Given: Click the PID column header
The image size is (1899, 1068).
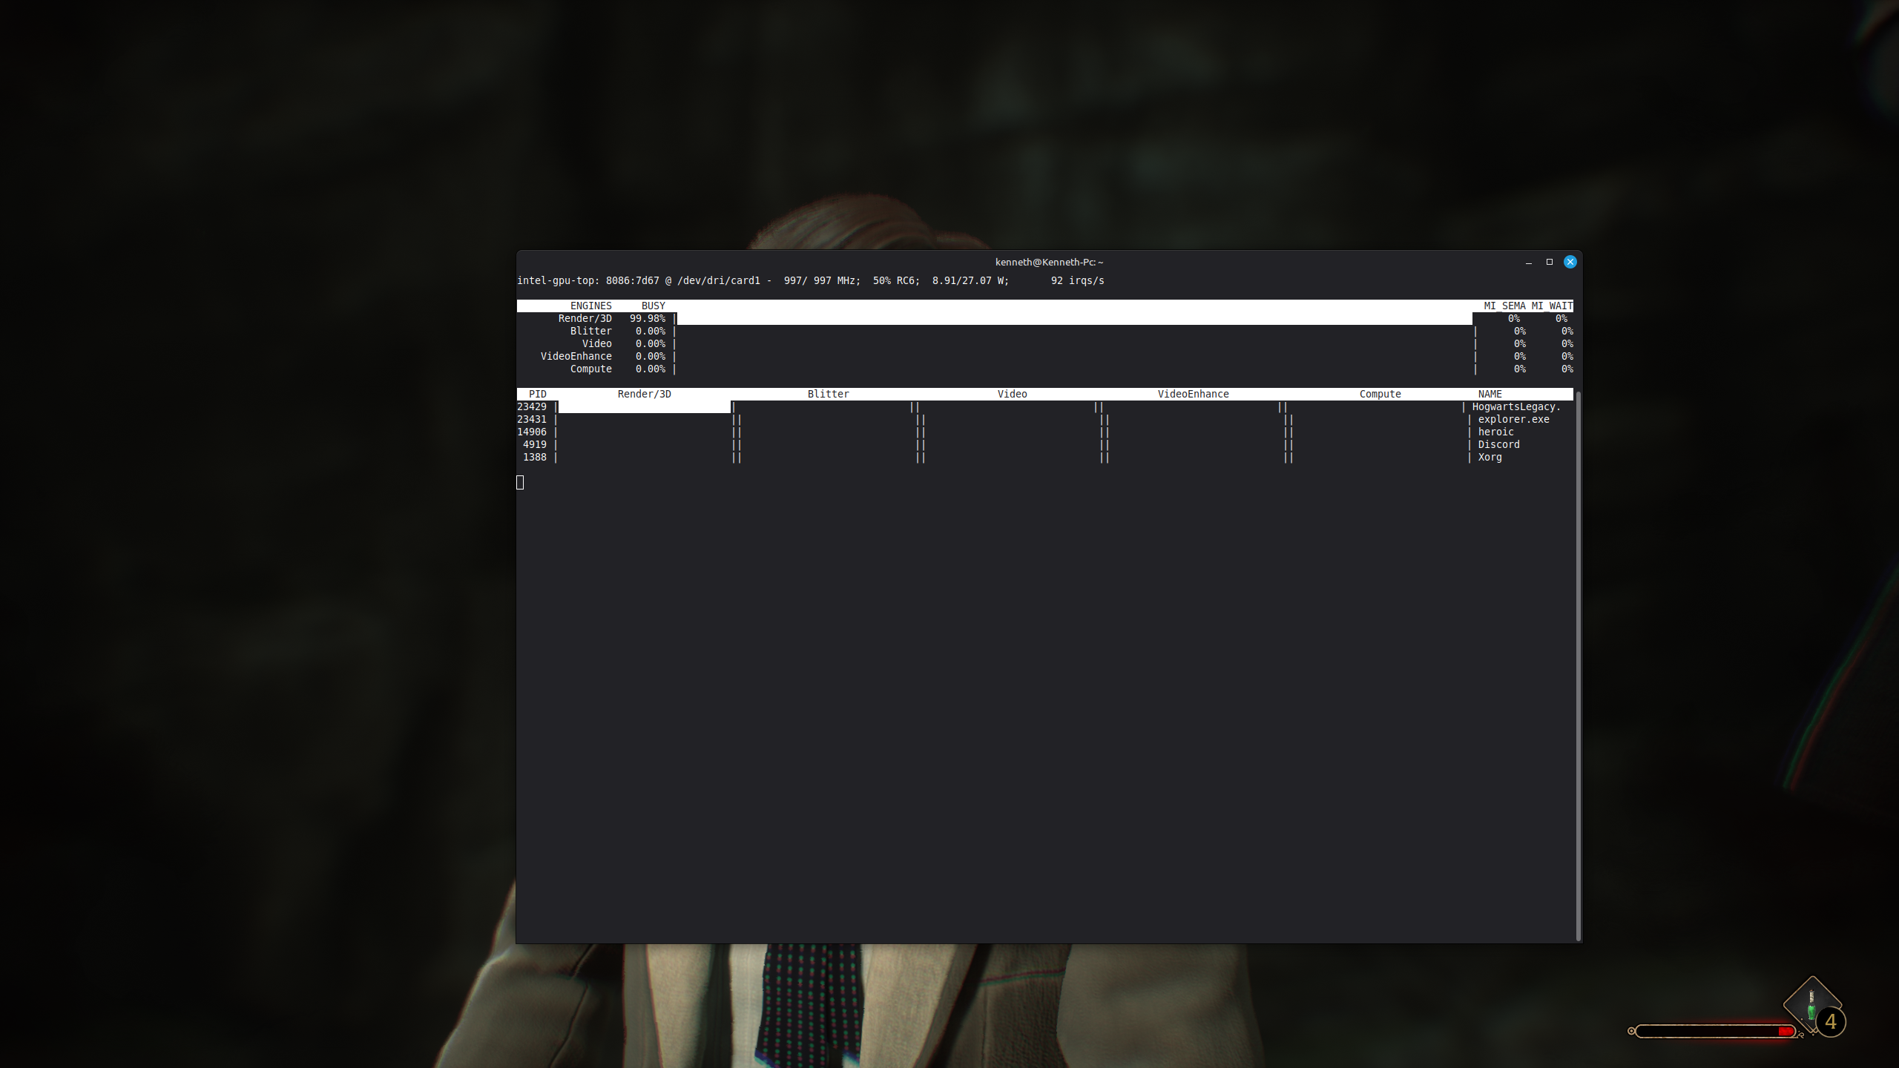Looking at the screenshot, I should [537, 394].
